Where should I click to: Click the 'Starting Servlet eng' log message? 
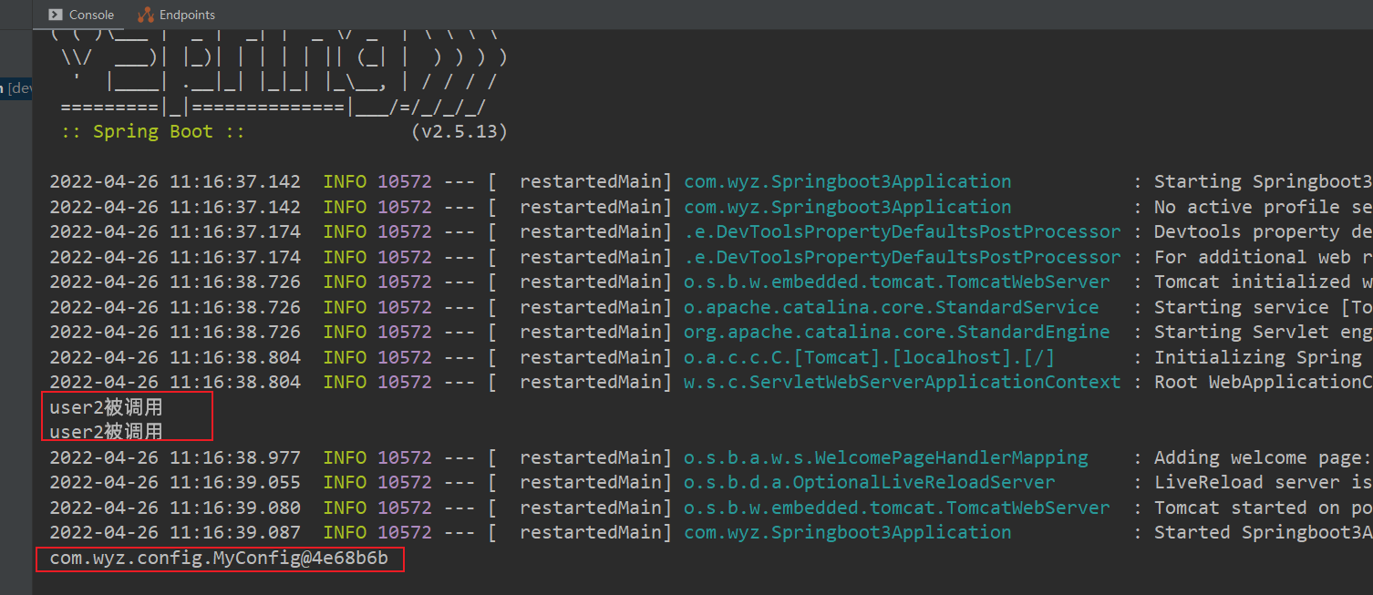[x=1264, y=332]
